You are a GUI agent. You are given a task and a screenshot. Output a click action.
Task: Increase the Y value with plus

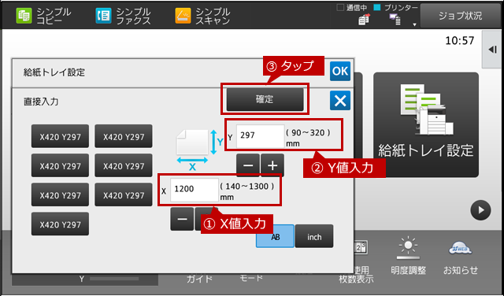pos(272,165)
